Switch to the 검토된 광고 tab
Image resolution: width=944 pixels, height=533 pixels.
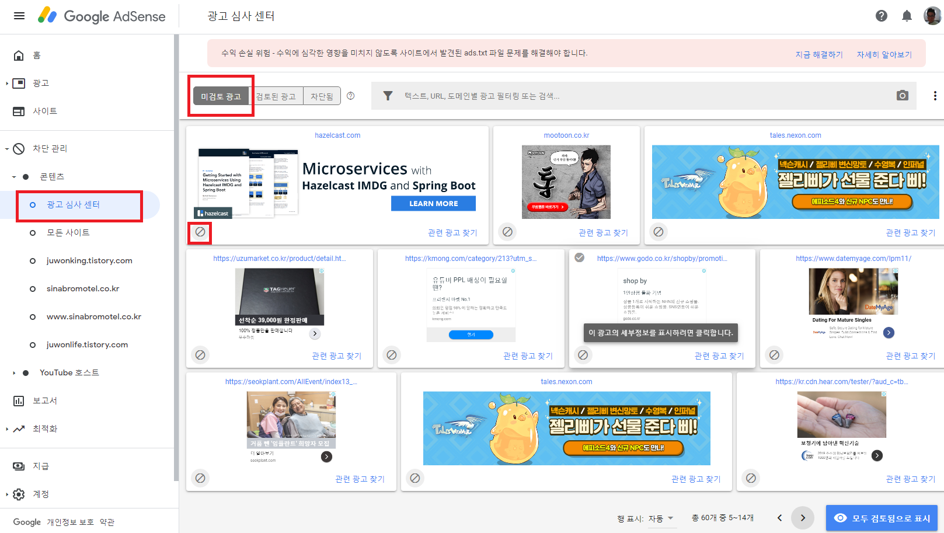[x=276, y=96]
